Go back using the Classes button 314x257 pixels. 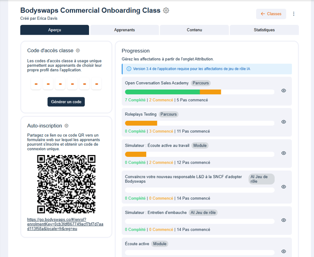[x=271, y=14]
